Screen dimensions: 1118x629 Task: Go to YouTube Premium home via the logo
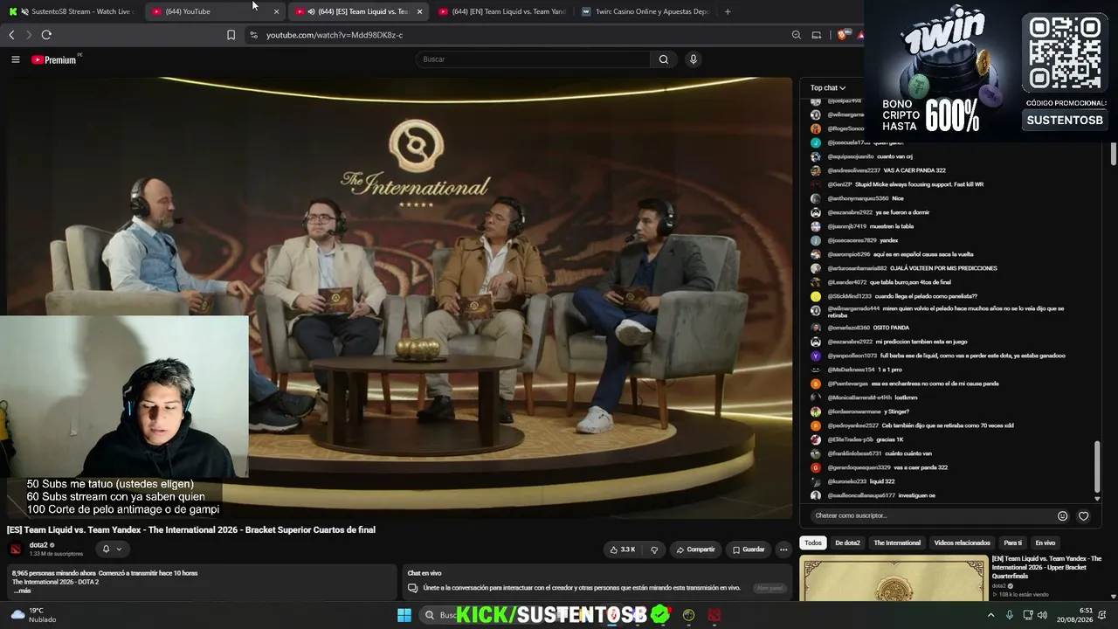(54, 59)
